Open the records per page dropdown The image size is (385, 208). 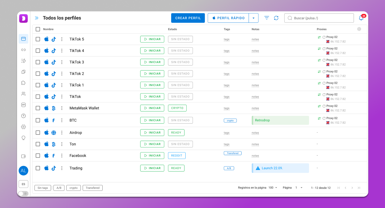click(273, 188)
